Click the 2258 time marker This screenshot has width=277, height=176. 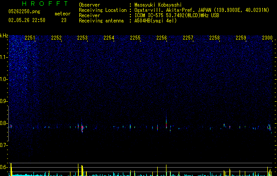(214, 37)
